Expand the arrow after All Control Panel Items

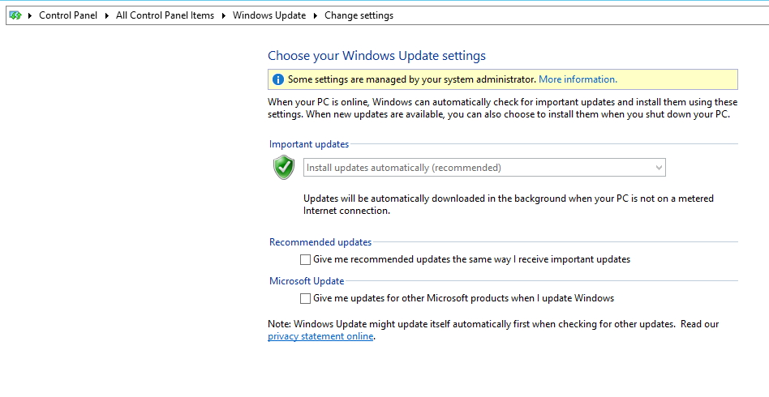point(223,15)
